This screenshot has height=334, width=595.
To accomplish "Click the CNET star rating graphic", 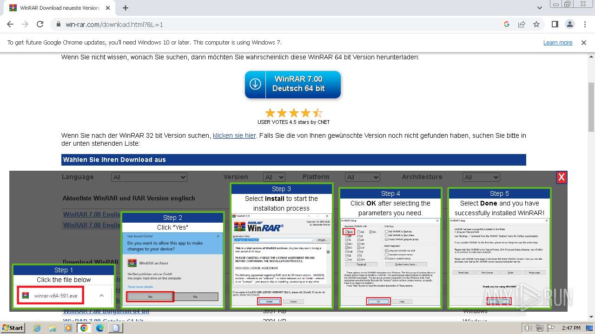I will click(x=294, y=113).
